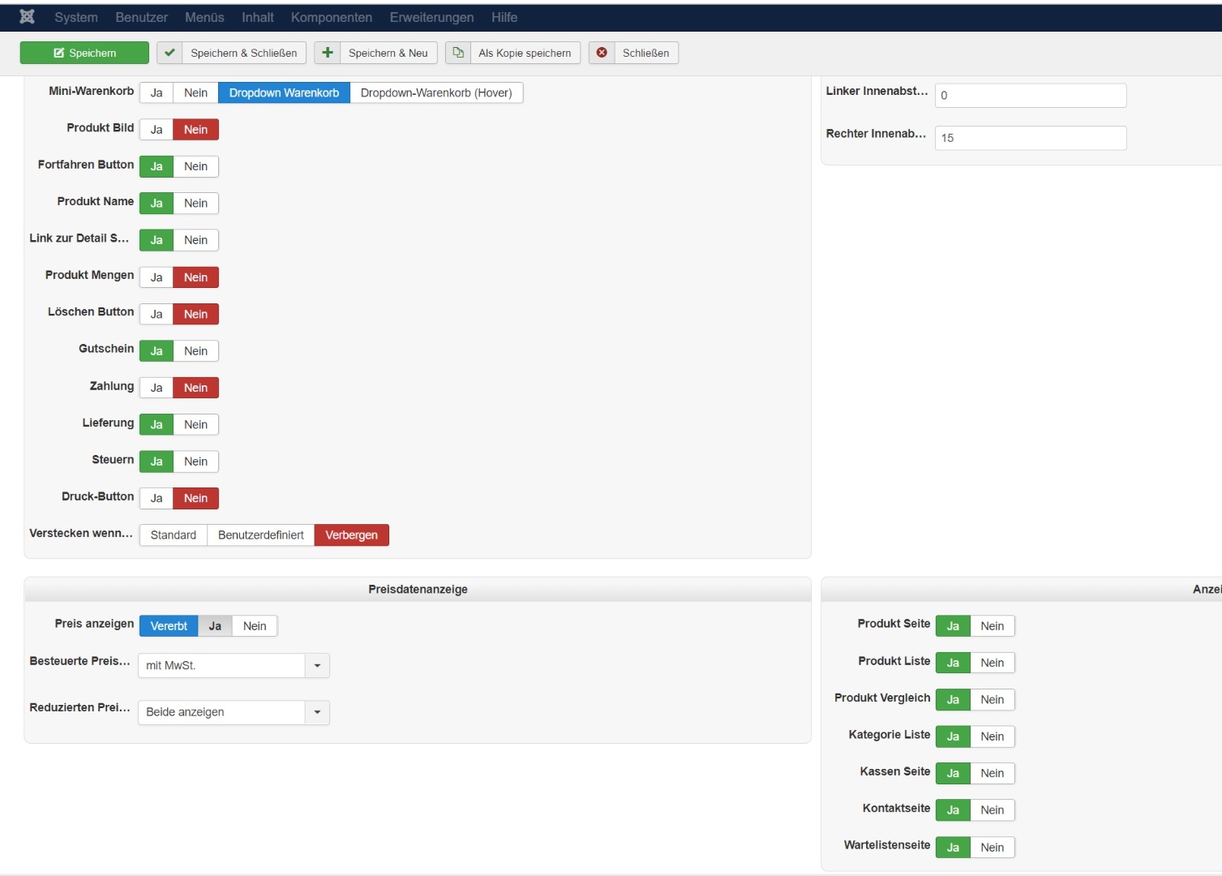Set Produkt Seite to Nein
1222x876 pixels.
point(993,626)
